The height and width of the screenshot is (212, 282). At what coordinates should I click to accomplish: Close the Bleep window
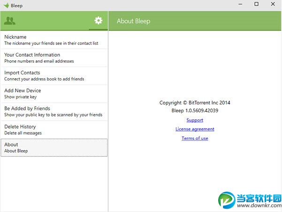pos(273,4)
